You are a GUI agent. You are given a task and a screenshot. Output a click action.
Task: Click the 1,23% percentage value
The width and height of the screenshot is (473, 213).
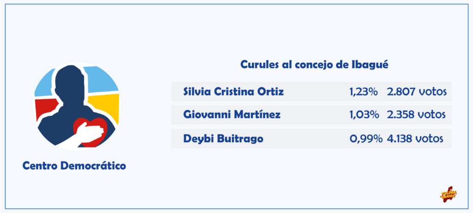363,92
